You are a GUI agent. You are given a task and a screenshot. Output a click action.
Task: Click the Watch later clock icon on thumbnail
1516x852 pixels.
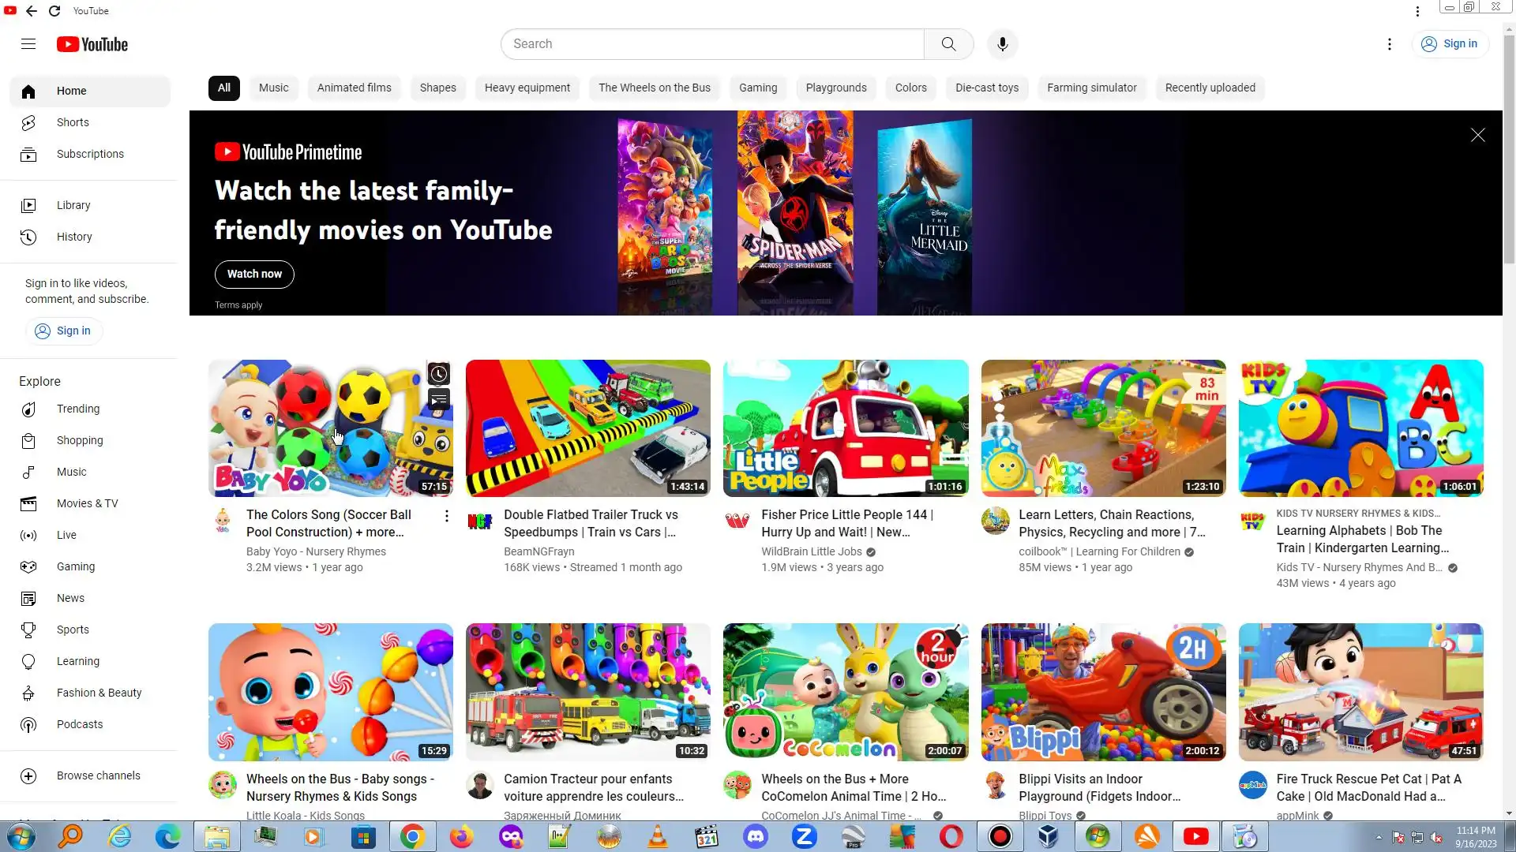(439, 374)
